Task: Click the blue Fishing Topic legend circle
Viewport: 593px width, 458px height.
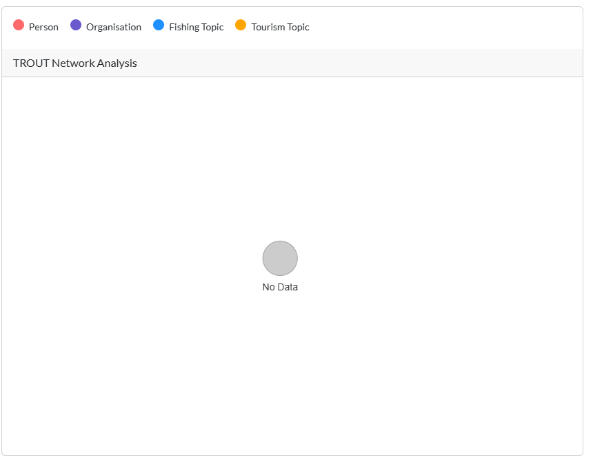Action: pyautogui.click(x=159, y=26)
